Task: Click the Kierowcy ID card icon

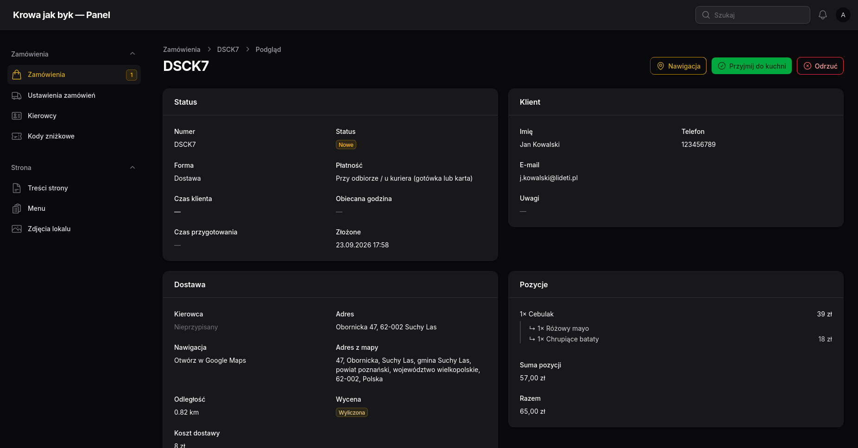Action: point(17,116)
